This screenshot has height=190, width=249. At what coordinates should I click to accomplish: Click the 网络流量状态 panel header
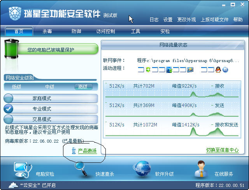pos(173,45)
